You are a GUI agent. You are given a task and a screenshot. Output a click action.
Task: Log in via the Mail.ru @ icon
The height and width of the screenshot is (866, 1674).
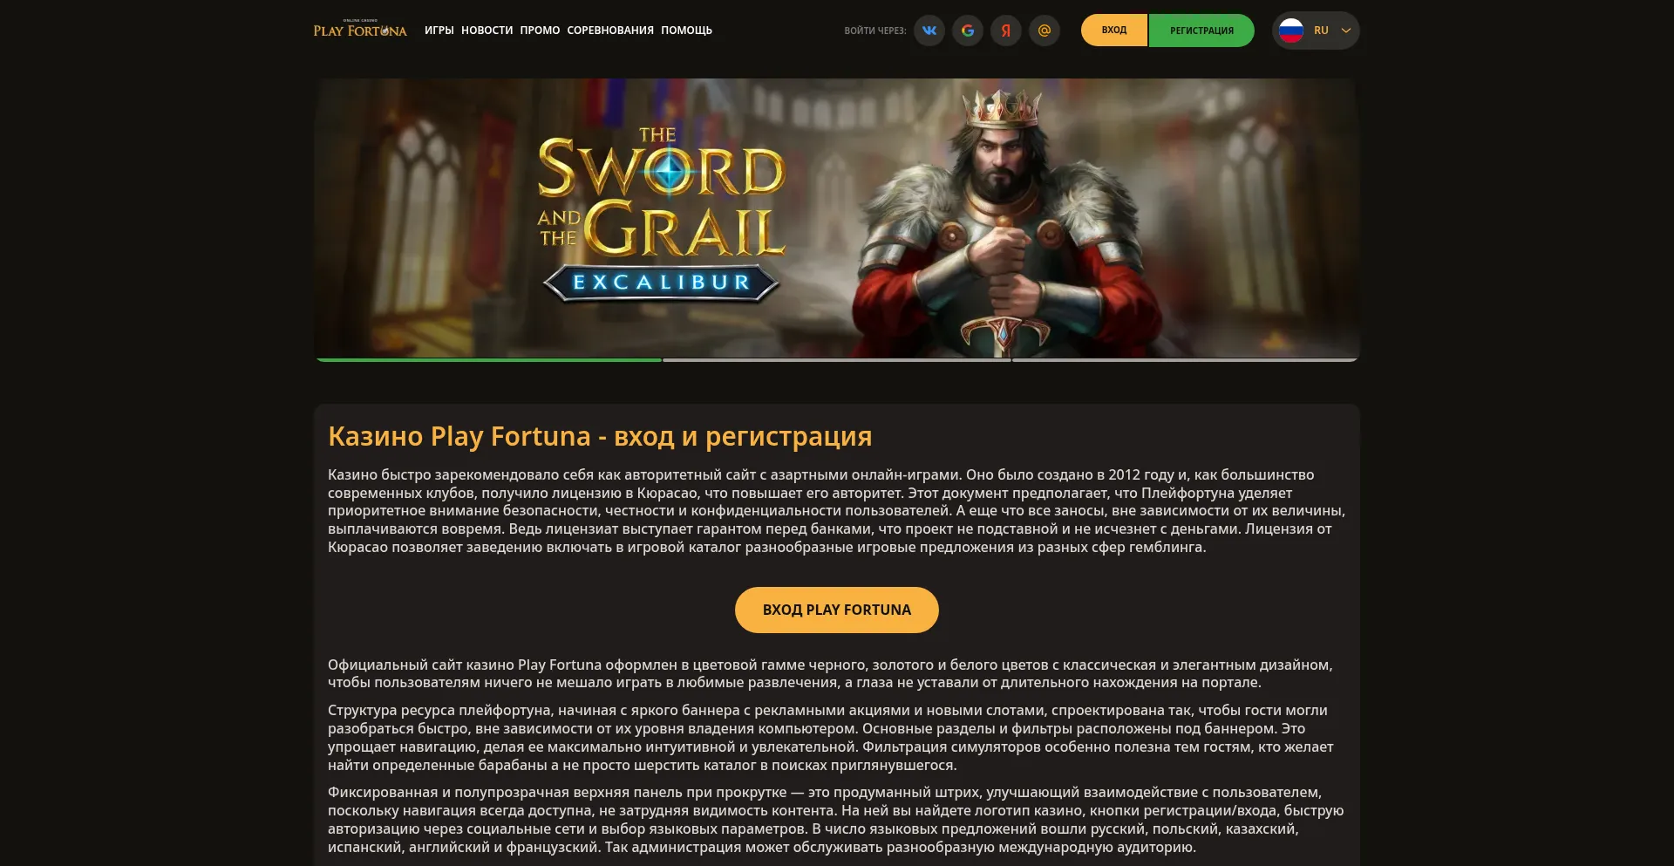click(1045, 31)
